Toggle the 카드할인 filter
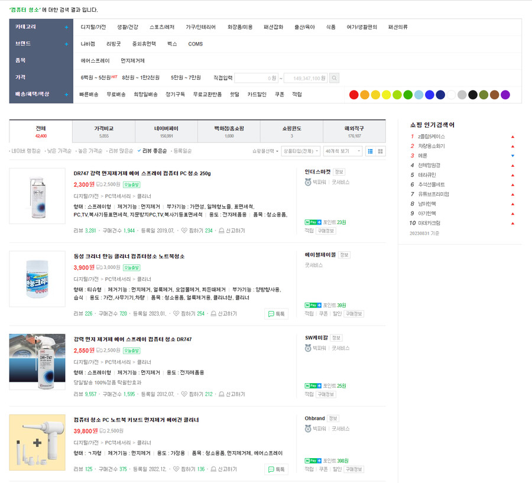 (257, 95)
